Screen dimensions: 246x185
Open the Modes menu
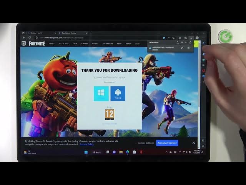click(x=52, y=44)
